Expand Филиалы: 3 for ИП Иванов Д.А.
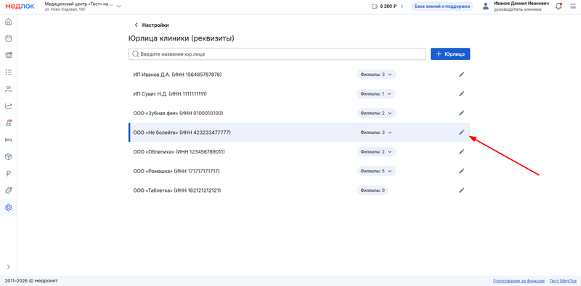Image resolution: width=581 pixels, height=286 pixels. click(376, 75)
